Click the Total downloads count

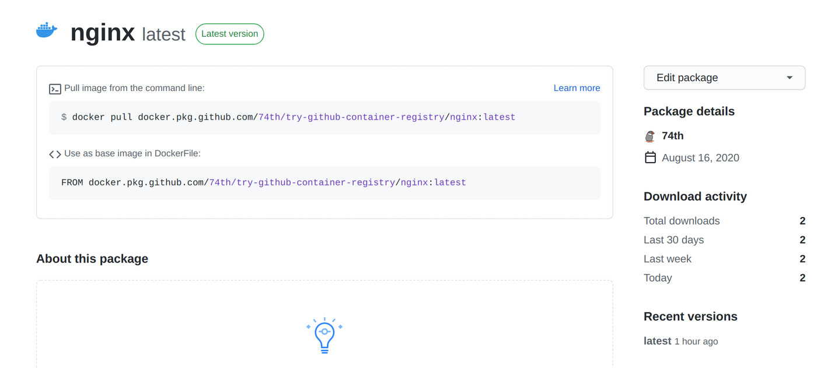802,221
